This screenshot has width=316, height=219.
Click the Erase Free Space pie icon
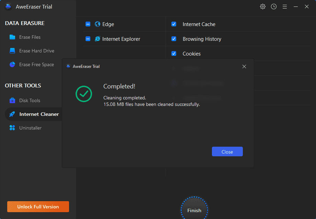pos(12,64)
